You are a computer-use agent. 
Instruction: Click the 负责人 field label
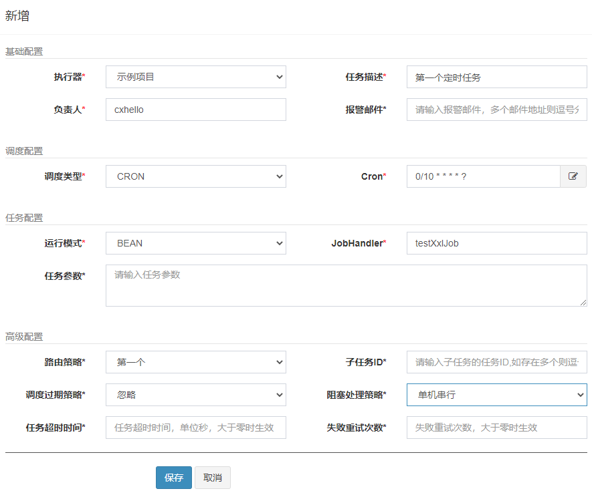[x=70, y=110]
